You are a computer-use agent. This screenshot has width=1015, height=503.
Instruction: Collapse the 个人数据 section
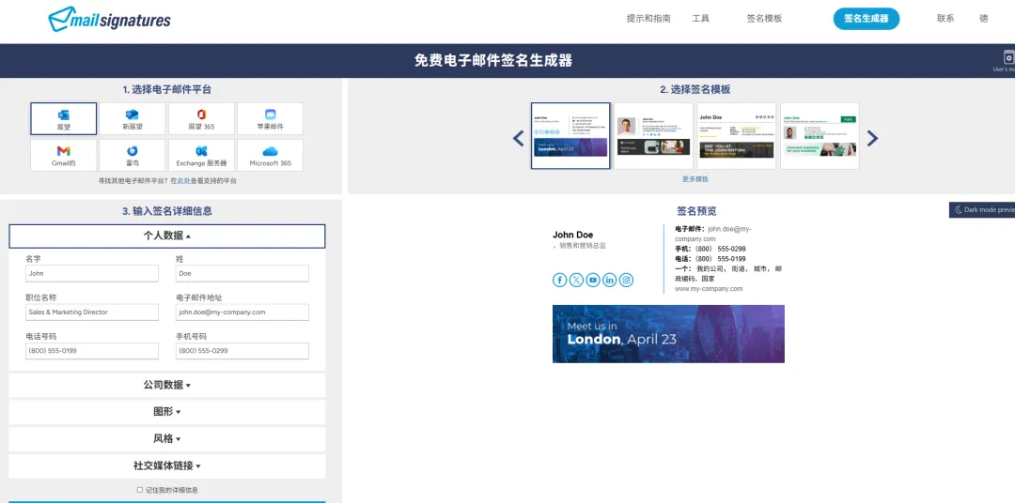point(167,236)
